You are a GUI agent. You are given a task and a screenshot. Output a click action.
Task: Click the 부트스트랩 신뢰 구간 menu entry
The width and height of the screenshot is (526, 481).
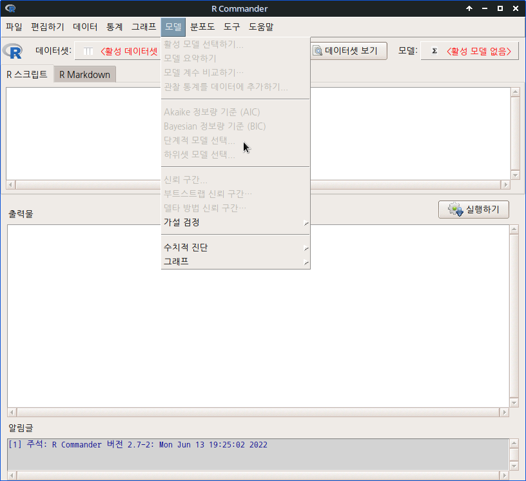(x=235, y=194)
